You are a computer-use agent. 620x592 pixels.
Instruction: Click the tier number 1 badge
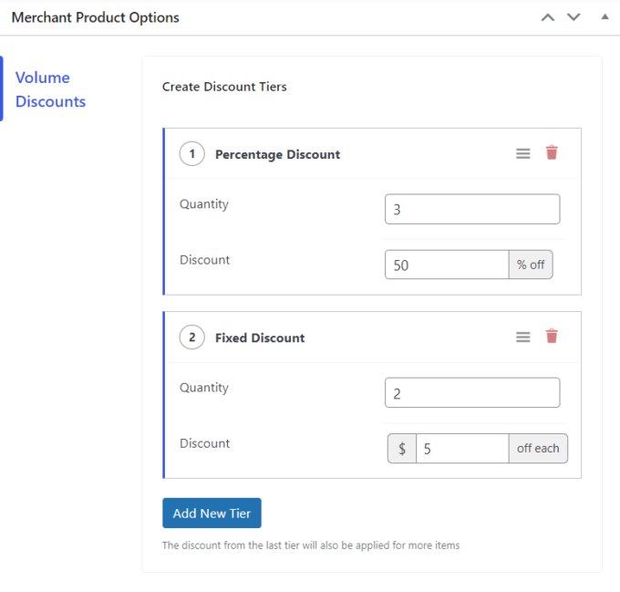click(x=191, y=153)
